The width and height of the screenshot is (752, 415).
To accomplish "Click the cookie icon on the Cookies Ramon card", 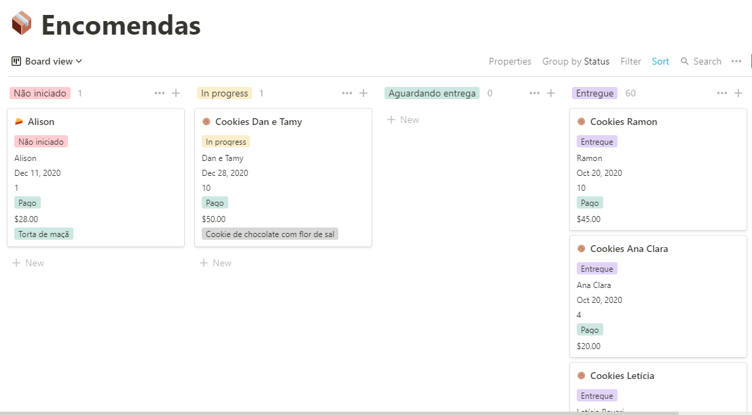I will point(581,122).
